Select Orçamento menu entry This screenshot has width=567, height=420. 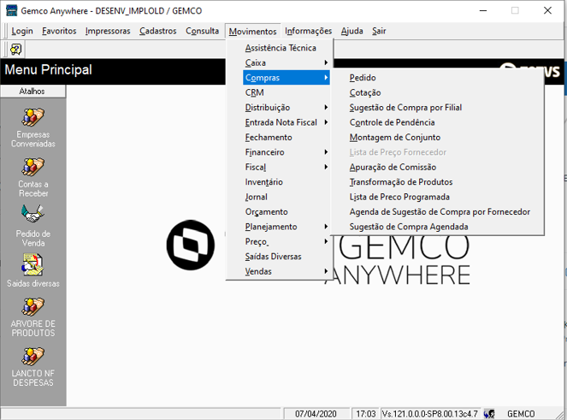click(x=286, y=211)
